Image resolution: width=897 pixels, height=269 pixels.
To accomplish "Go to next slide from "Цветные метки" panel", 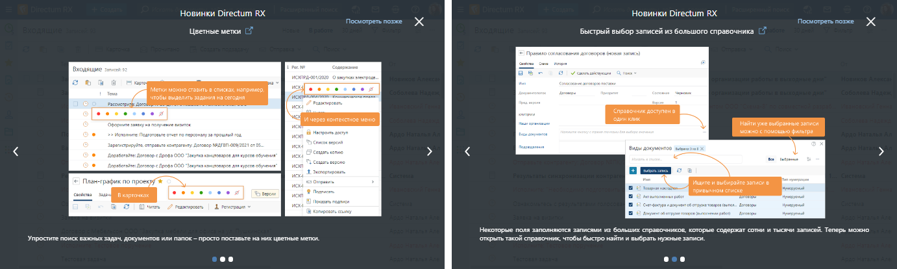I will [x=429, y=151].
